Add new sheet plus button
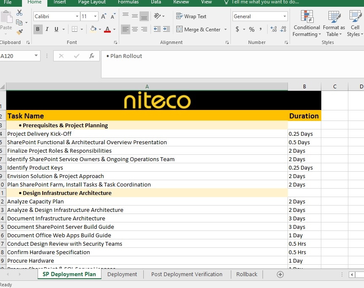The width and height of the screenshot is (364, 288). point(280,274)
